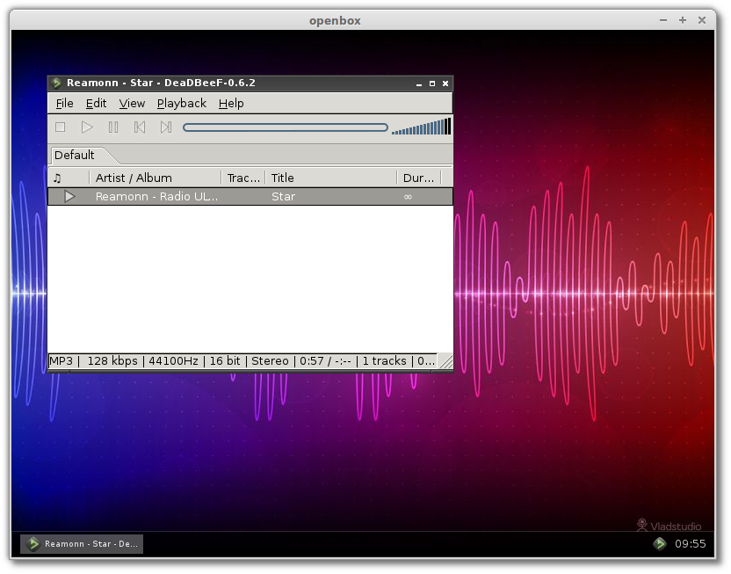731x574 pixels.
Task: Open the View menu
Action: [132, 104]
